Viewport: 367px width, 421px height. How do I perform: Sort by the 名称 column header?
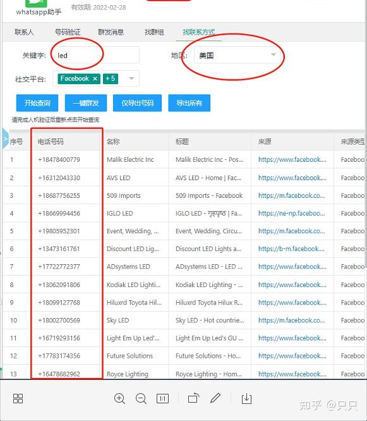(113, 142)
